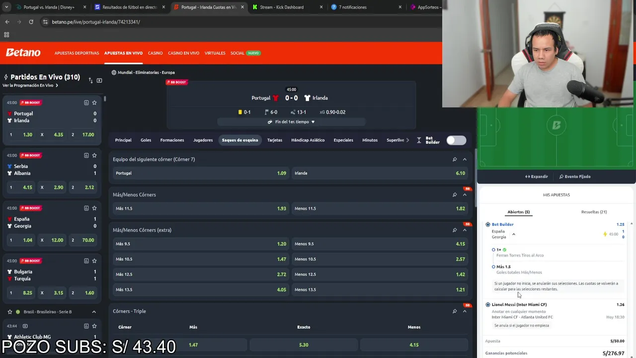
Task: Open Apuestas Deportivas menu item
Action: pos(77,53)
